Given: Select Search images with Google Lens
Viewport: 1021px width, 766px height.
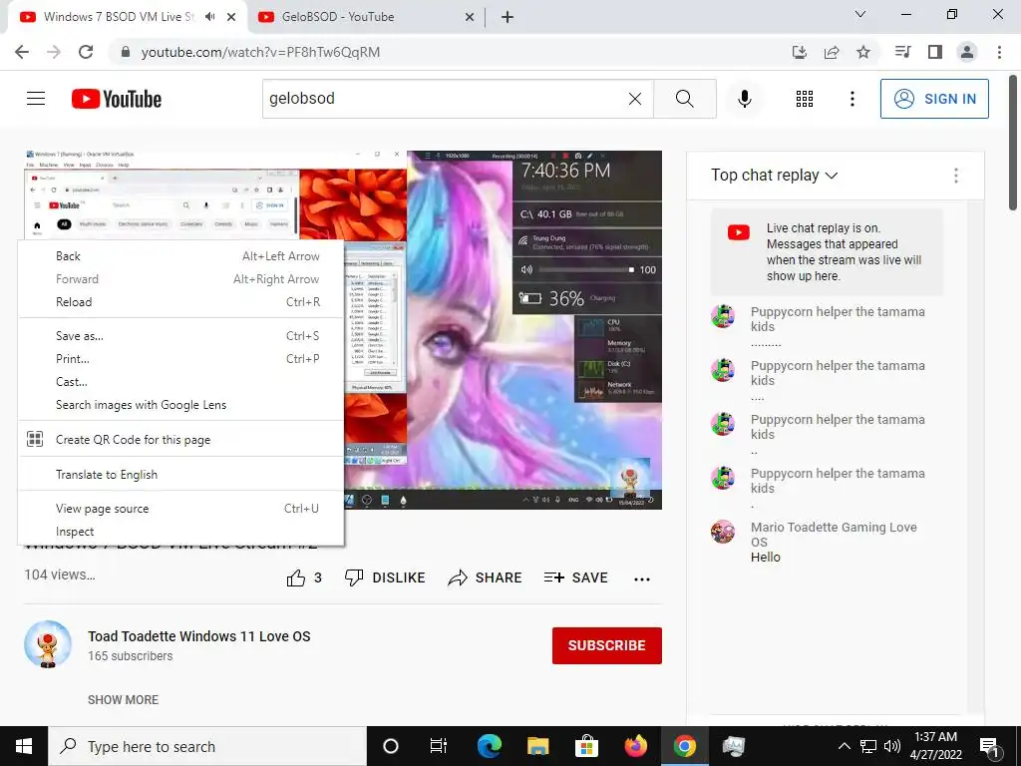Looking at the screenshot, I should (x=181, y=405).
